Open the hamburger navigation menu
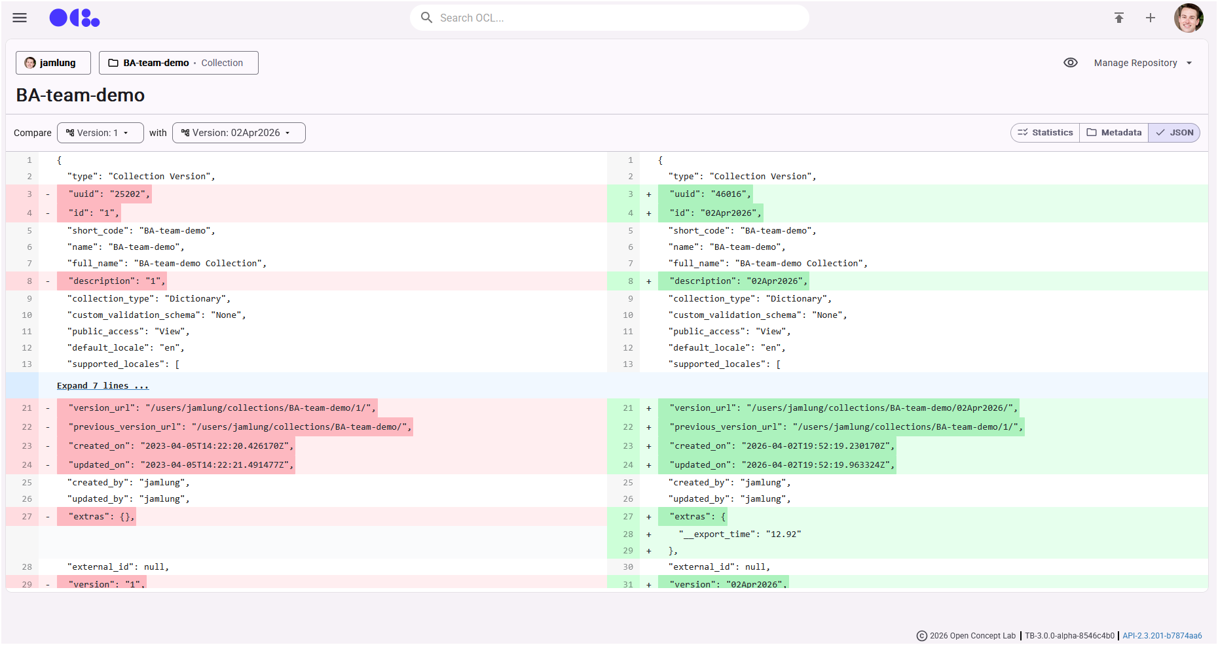 (x=20, y=18)
